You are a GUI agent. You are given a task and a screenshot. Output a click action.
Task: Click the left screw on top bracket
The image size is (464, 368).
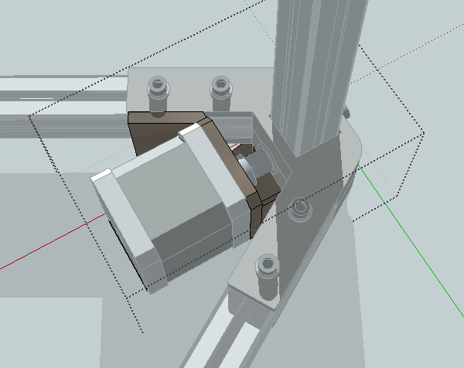pyautogui.click(x=158, y=94)
